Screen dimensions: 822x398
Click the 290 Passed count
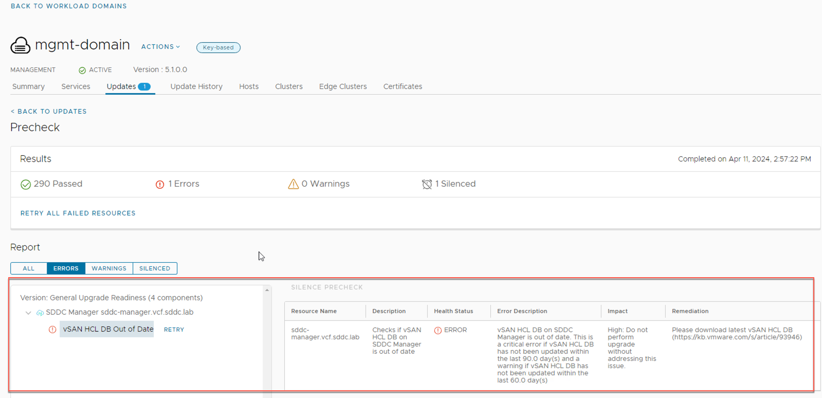(x=58, y=184)
